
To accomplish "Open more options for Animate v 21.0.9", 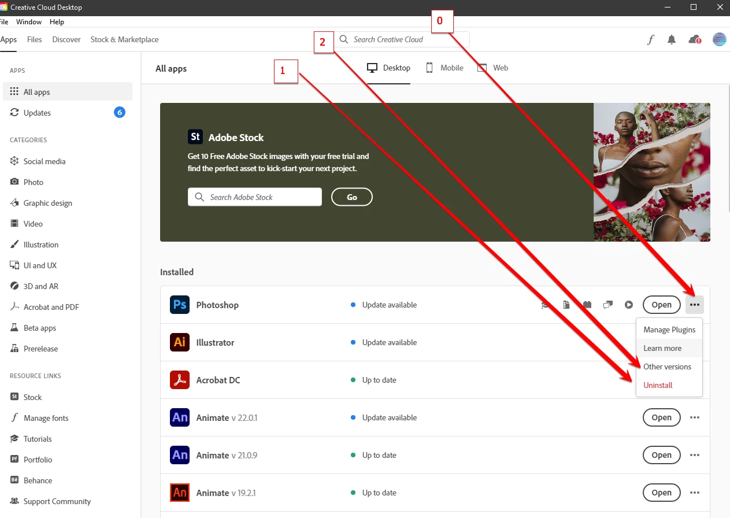I will pyautogui.click(x=695, y=455).
